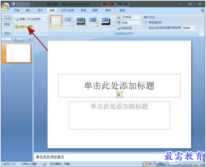206x167 pixels.
Task: Click the notes area 单击此处添加备注
Action: click(50, 157)
